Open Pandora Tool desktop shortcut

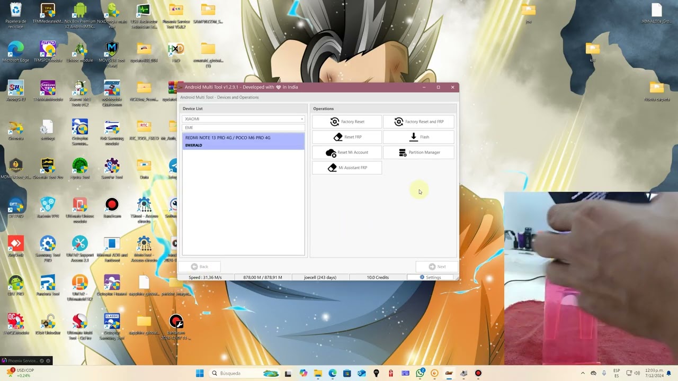tap(48, 286)
